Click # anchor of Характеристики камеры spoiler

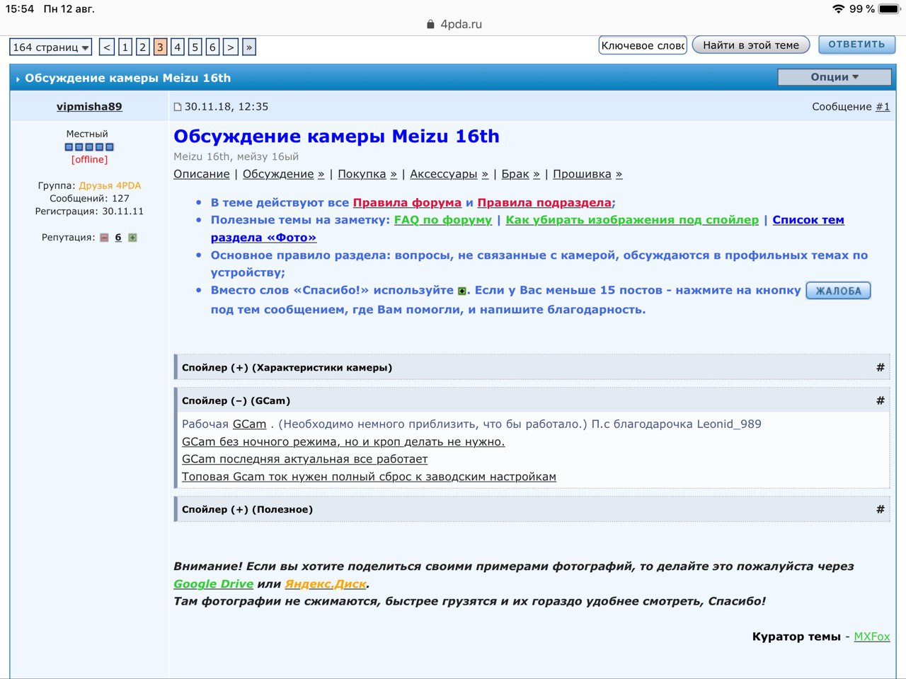[881, 367]
